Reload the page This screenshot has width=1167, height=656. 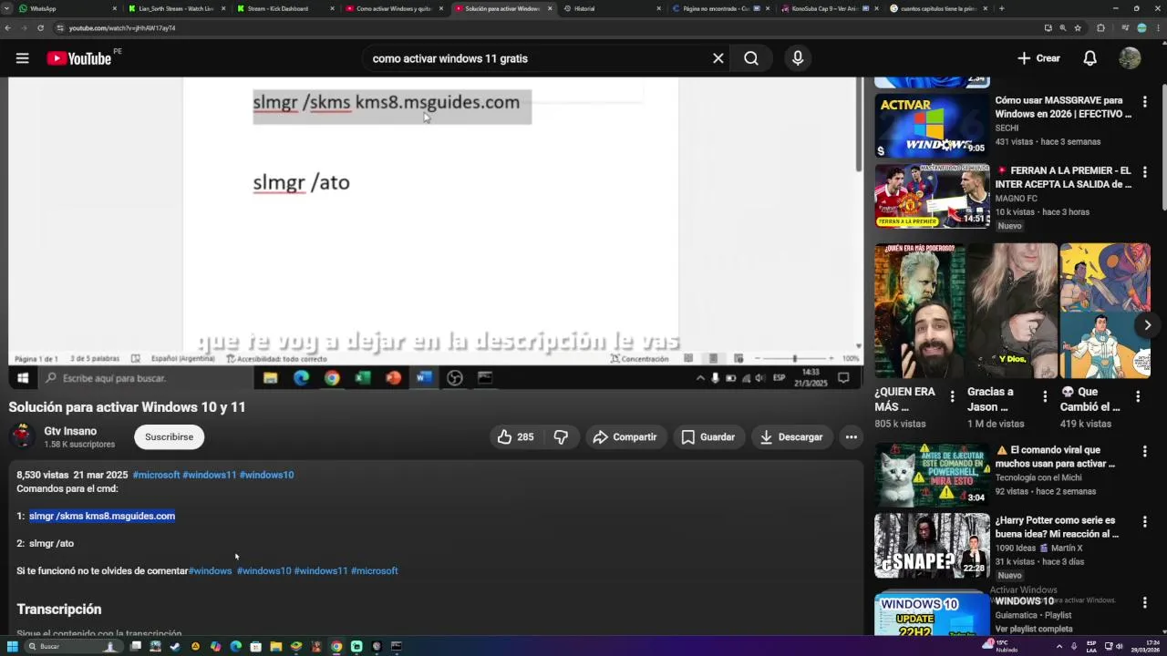point(40,28)
